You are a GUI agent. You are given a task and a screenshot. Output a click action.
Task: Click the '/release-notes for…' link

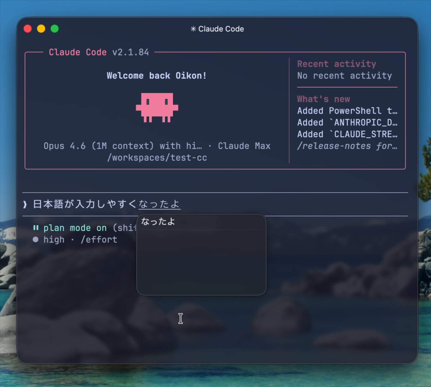pos(347,146)
